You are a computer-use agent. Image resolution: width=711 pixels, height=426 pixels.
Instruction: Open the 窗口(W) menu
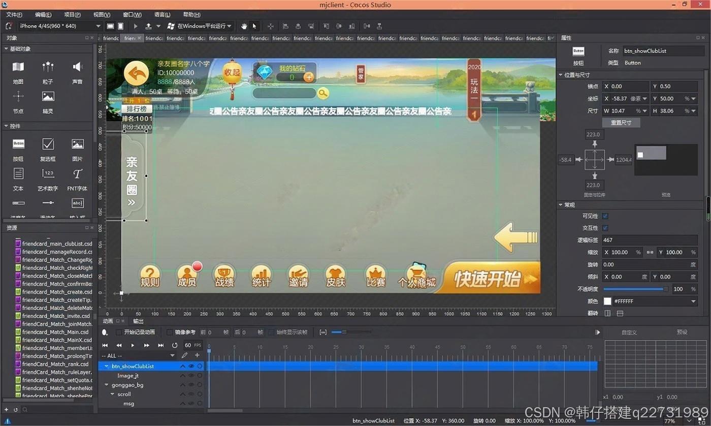click(x=132, y=15)
